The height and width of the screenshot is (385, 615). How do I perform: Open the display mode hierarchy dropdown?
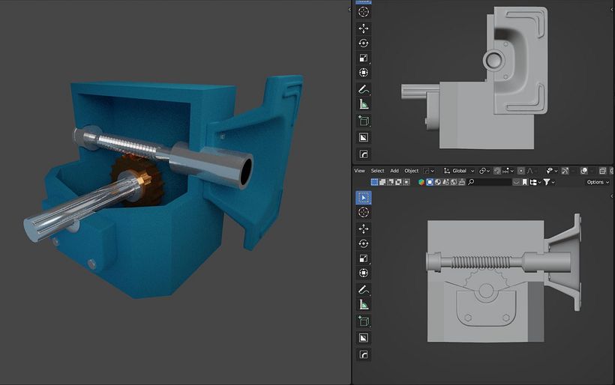click(535, 182)
